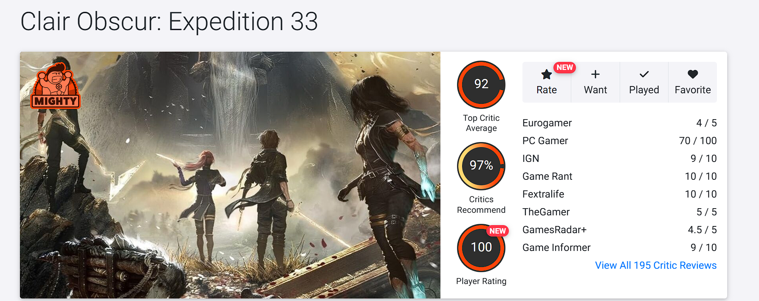Click the NEW badge on Rate button
Image resolution: width=759 pixels, height=301 pixels.
(564, 67)
